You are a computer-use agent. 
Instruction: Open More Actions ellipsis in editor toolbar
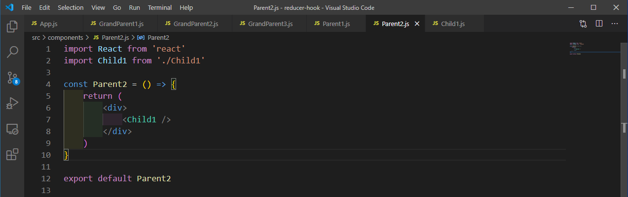[615, 24]
